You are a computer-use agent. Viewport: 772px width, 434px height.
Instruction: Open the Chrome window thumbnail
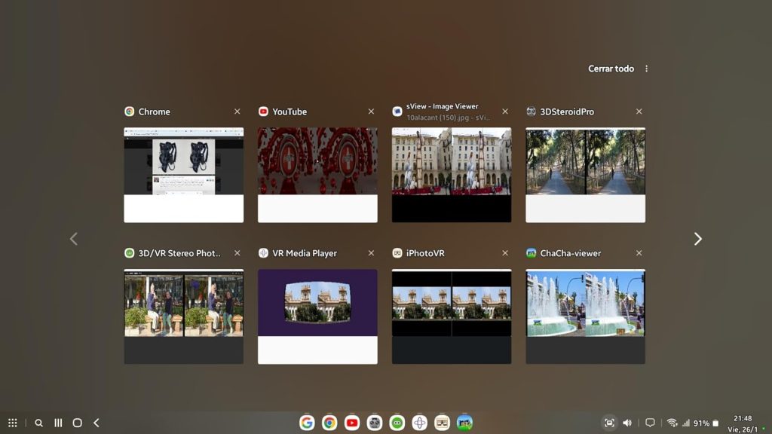tap(184, 175)
